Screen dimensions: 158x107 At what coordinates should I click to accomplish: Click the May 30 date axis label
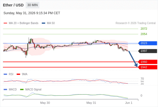coord(45,103)
